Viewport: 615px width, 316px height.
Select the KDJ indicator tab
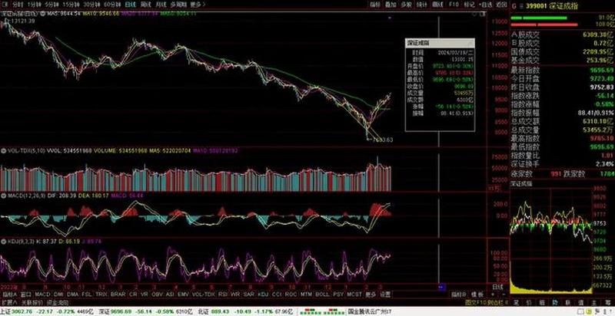click(263, 294)
